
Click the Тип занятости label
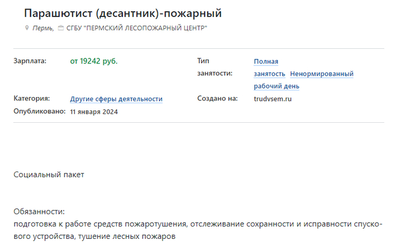pyautogui.click(x=215, y=67)
